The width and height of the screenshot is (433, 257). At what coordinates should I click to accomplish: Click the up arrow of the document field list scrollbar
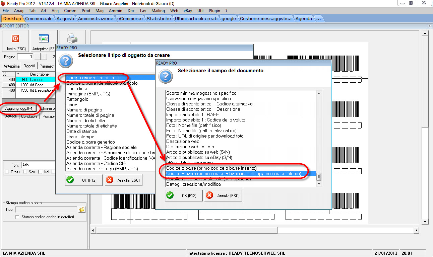pos(319,93)
